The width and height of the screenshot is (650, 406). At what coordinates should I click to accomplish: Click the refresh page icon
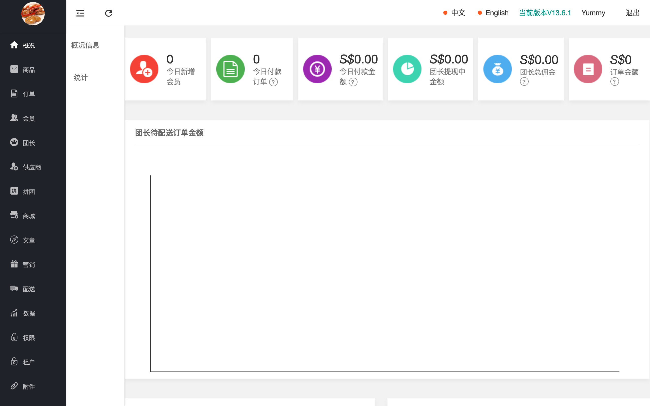[x=108, y=13]
